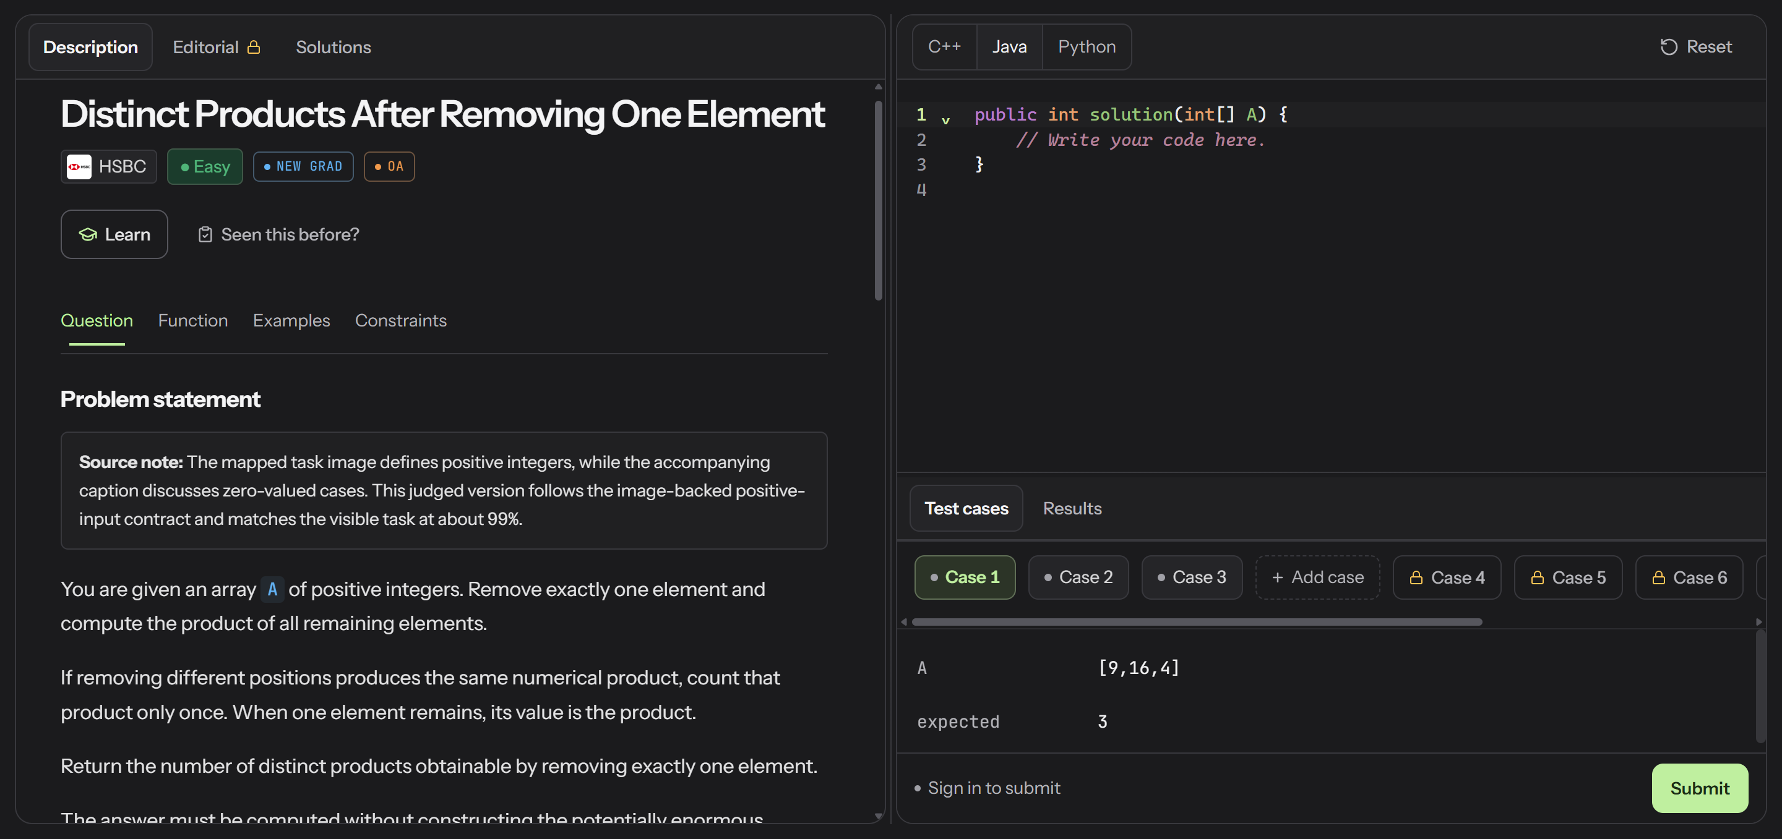Viewport: 1782px width, 839px height.
Task: Click description scrollbar up arrow
Action: pos(879,87)
